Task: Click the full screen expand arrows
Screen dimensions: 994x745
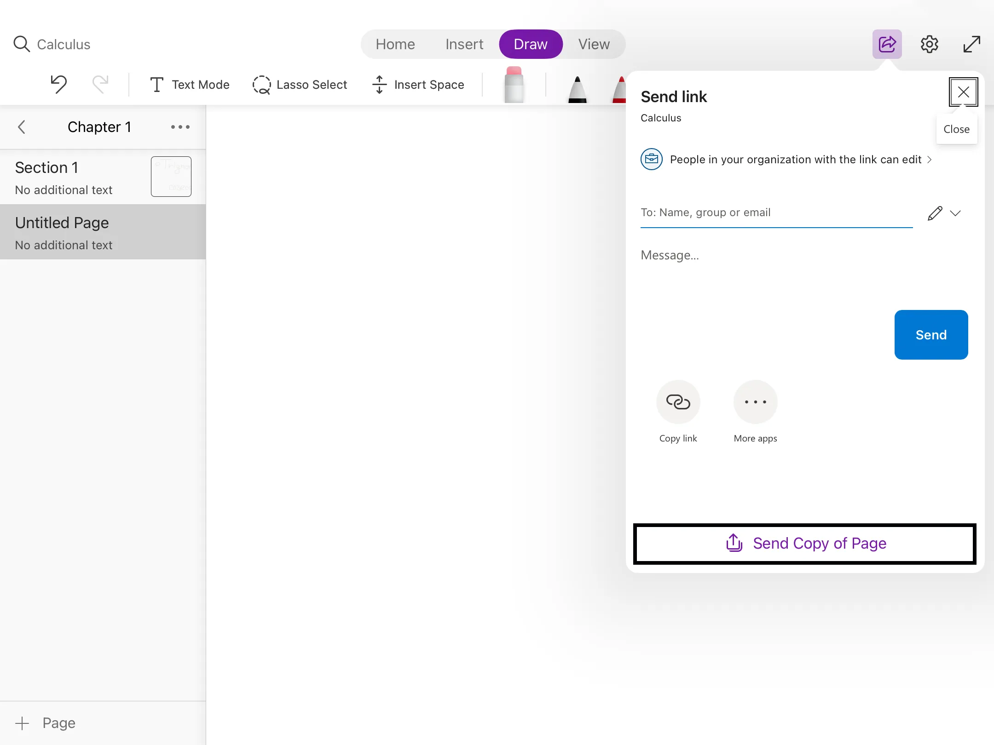Action: click(971, 45)
